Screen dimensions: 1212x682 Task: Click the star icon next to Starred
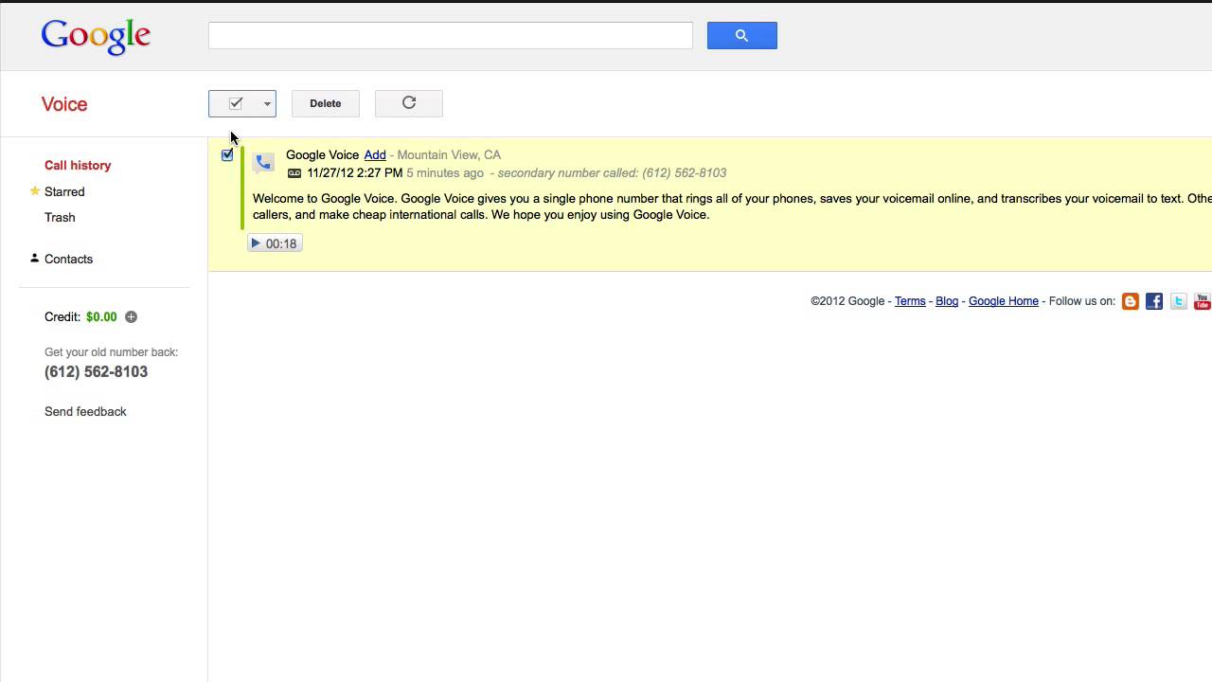pyautogui.click(x=35, y=190)
